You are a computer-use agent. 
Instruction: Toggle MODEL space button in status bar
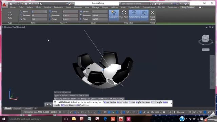point(54,112)
